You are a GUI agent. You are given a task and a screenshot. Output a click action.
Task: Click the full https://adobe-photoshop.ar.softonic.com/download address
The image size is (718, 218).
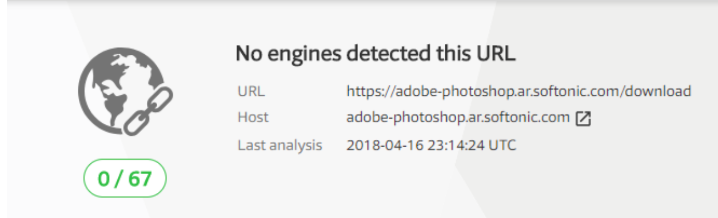click(519, 91)
